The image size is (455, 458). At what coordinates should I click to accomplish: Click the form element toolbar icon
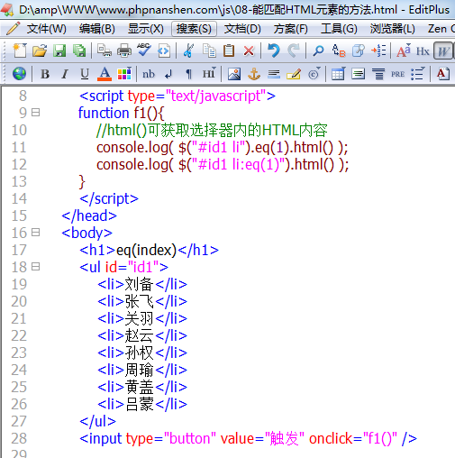click(359, 74)
